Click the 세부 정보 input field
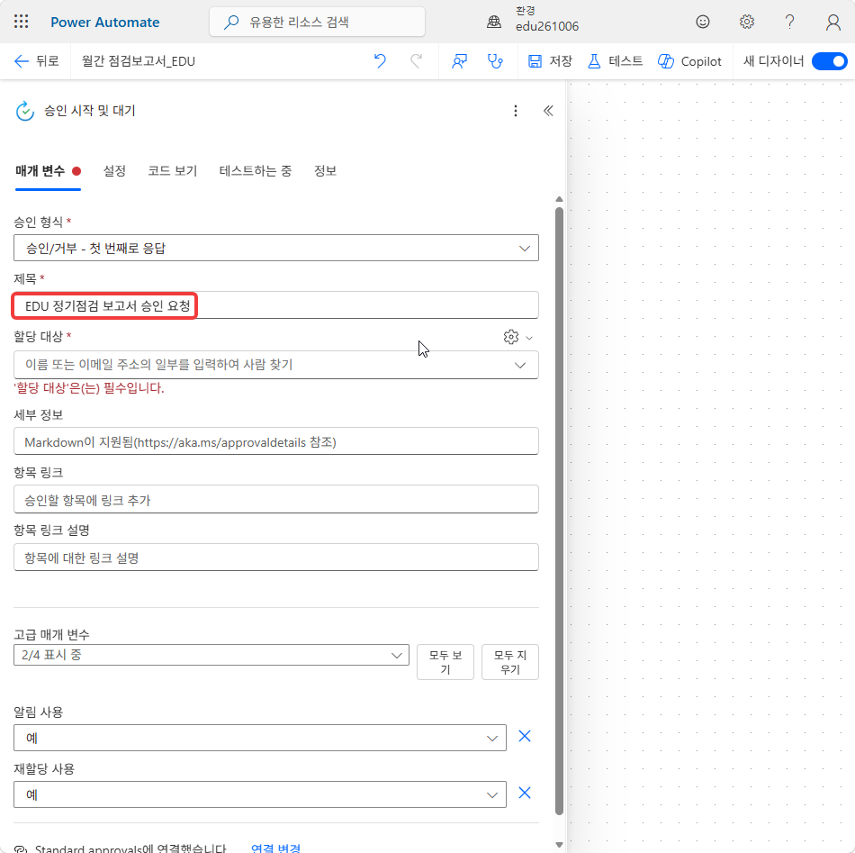 click(x=276, y=441)
